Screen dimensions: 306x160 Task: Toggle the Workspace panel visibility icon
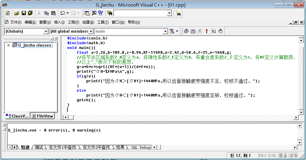click(87, 13)
